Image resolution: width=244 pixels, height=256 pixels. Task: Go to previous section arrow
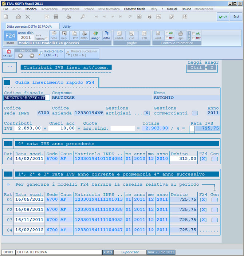point(20,56)
